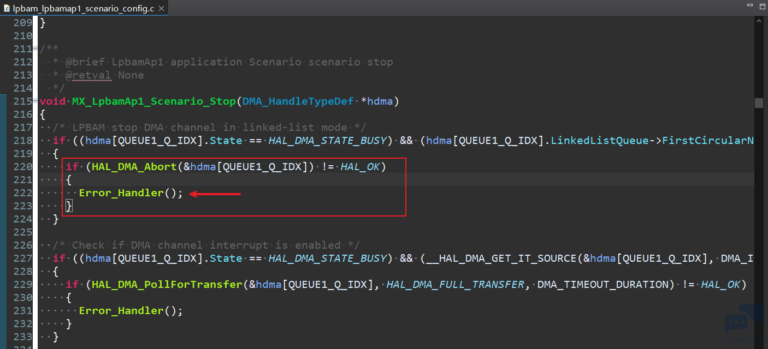This screenshot has width=768, height=349.
Task: Click the LPBAM stop DMA channel comment
Action: point(210,128)
